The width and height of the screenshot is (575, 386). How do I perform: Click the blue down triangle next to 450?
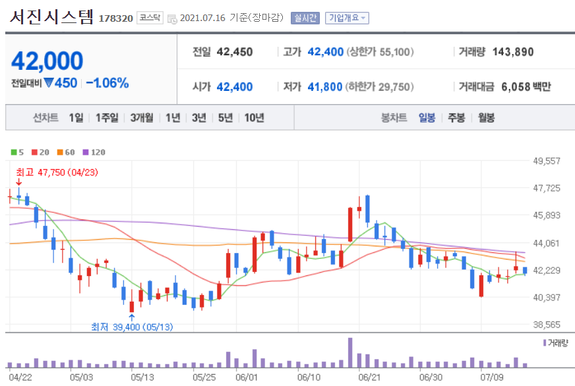click(49, 83)
